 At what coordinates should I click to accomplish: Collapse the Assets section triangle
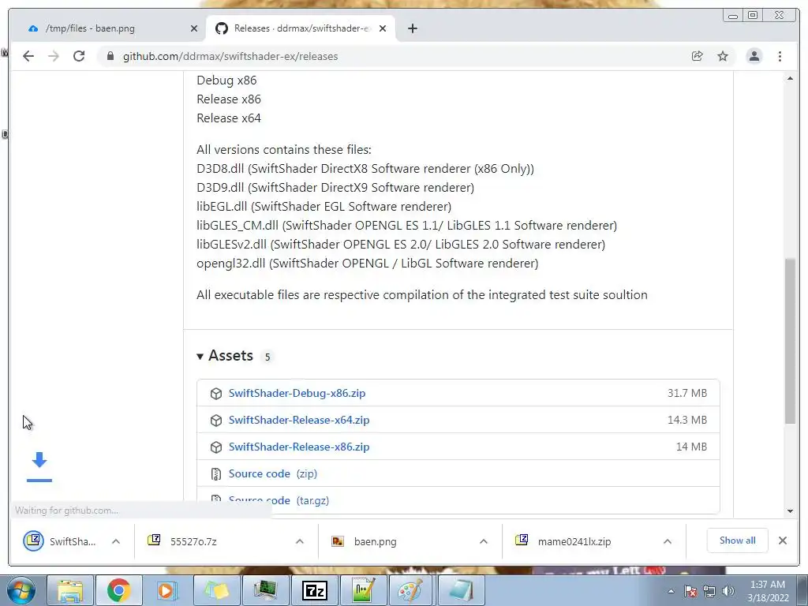200,356
